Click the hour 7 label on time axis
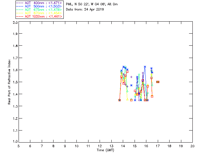 (42, 146)
